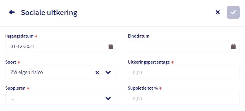Click the Sociale uitkering page title
The height and width of the screenshot is (111, 245).
coord(49,12)
